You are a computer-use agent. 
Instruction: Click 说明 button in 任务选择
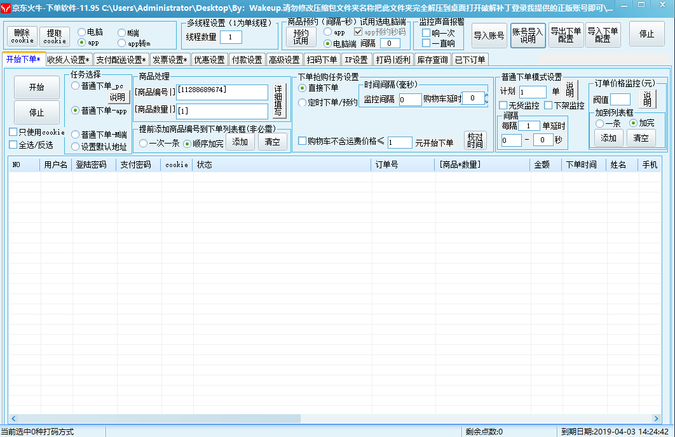[x=118, y=97]
